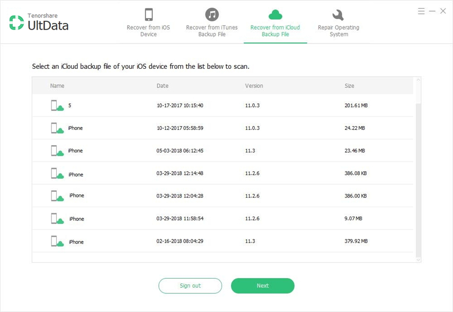Open the hamburger menu in title bar
The image size is (453, 312).
click(x=421, y=11)
